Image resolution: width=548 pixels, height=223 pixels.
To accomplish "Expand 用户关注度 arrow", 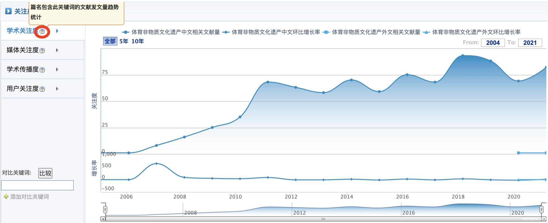I will tap(57, 89).
